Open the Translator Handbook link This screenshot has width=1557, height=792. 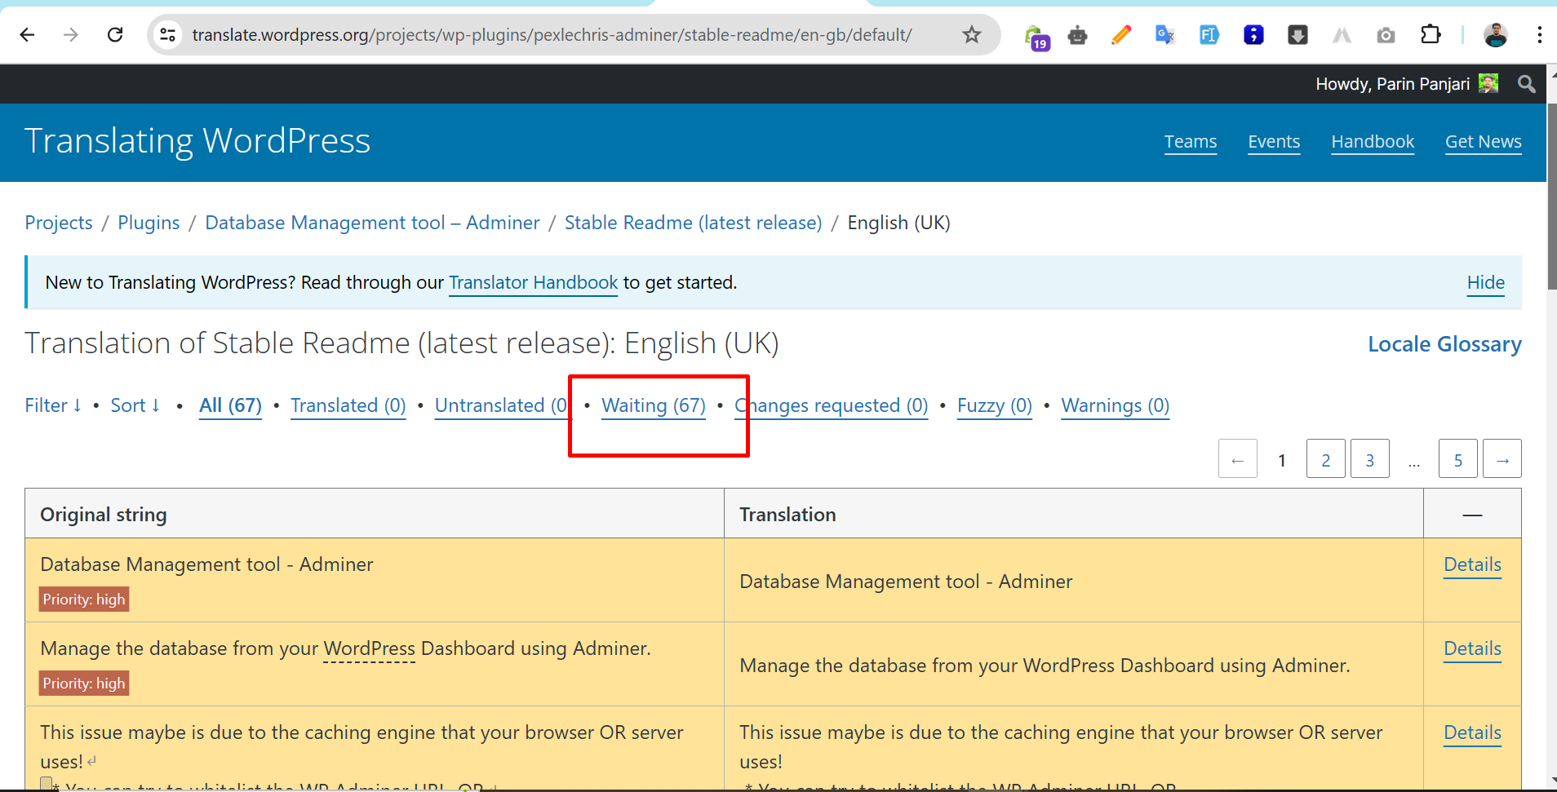(534, 282)
